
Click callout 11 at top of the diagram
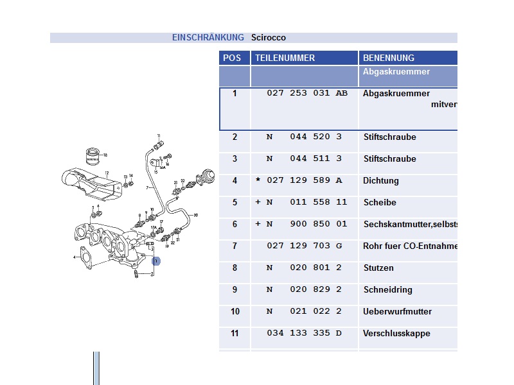158,135
